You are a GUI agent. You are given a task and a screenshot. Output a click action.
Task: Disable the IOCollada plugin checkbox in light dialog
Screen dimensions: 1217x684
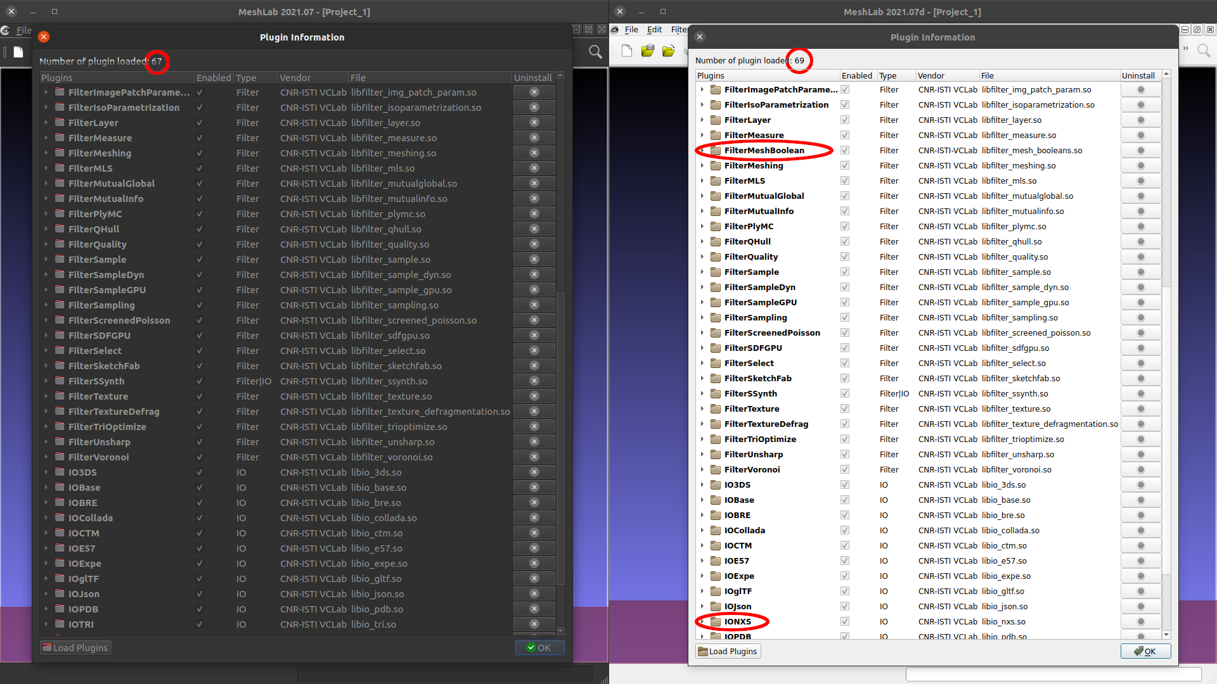click(845, 531)
